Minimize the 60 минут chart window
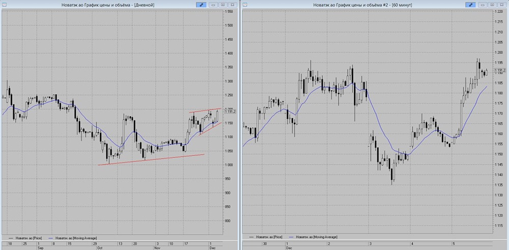This screenshot has width=509, height=250. (484, 5)
